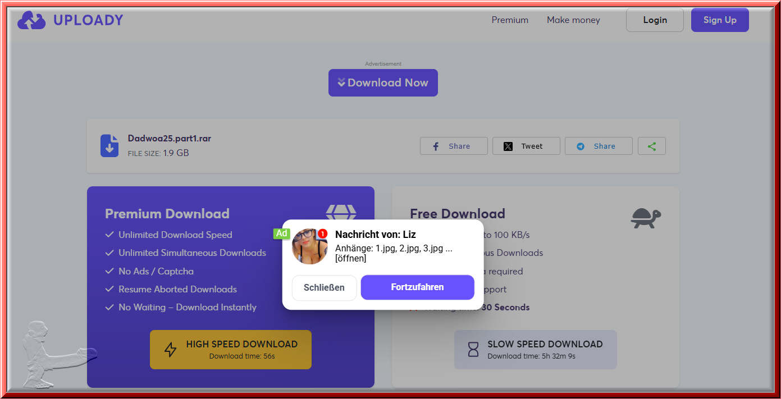Open the attachments via [öffnen] text
The image size is (781, 399).
(351, 259)
